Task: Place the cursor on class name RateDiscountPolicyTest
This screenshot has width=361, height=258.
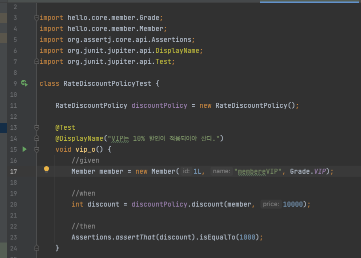Action: [107, 83]
